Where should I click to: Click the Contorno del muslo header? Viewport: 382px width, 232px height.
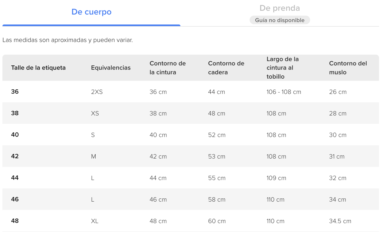pos(348,68)
